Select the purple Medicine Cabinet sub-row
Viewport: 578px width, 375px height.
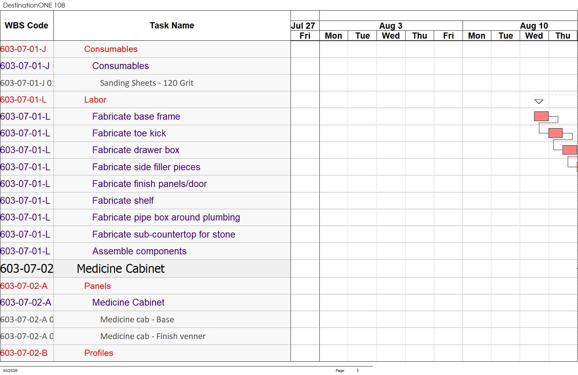145,303
